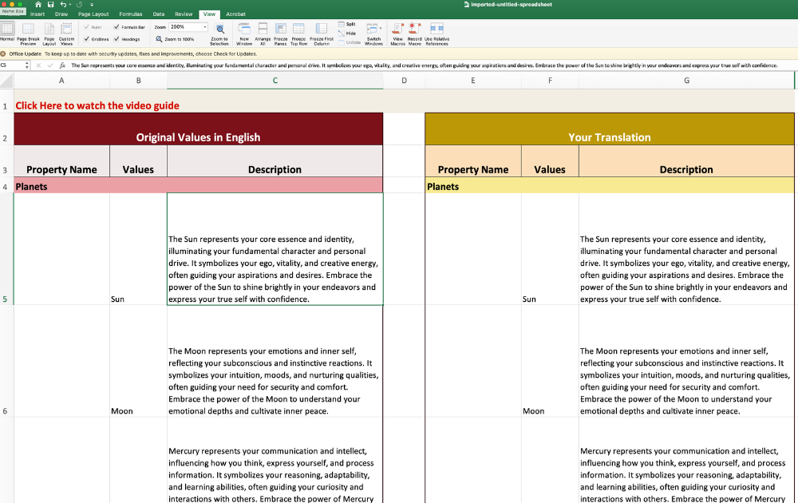Click the Redo arrow icon
The width and height of the screenshot is (798, 503).
[x=79, y=5]
